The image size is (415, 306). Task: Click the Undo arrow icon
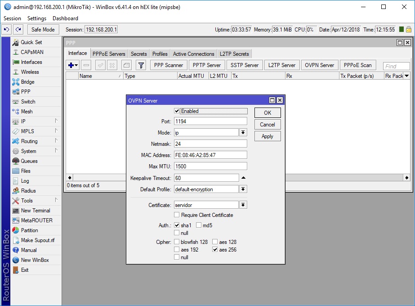click(x=7, y=30)
